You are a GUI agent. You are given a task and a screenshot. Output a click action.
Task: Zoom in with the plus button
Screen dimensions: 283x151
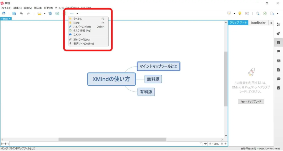tap(222, 144)
